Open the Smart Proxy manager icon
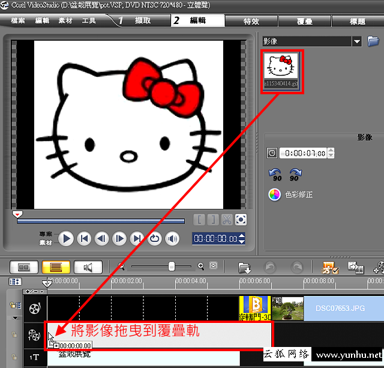 point(329,268)
